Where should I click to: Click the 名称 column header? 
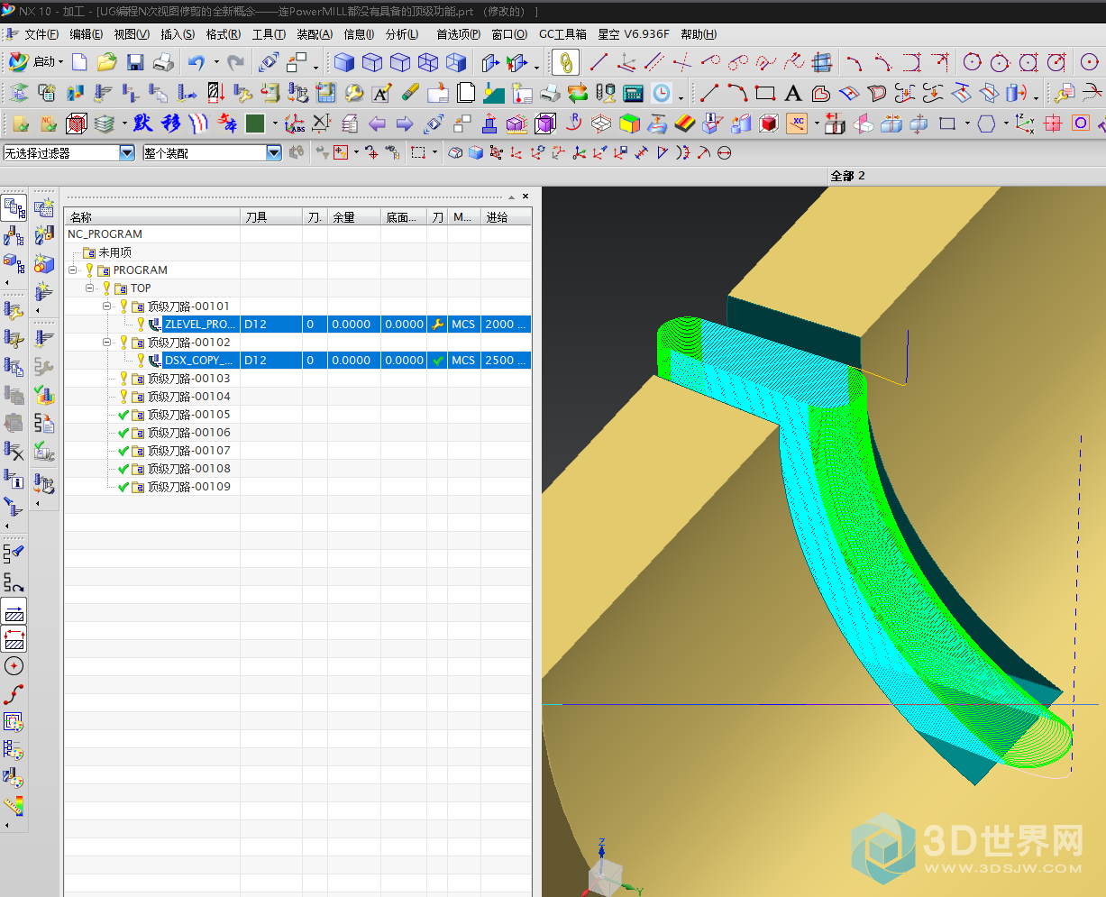[151, 217]
